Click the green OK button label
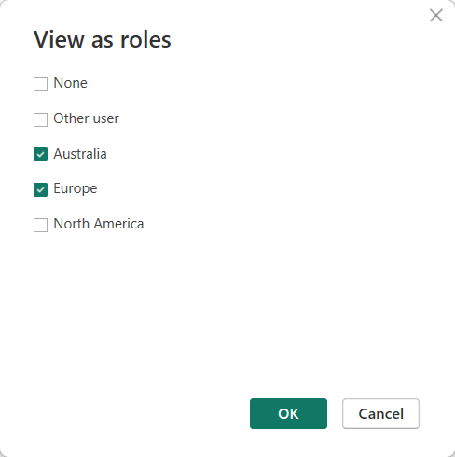Image resolution: width=455 pixels, height=457 pixels. point(288,414)
